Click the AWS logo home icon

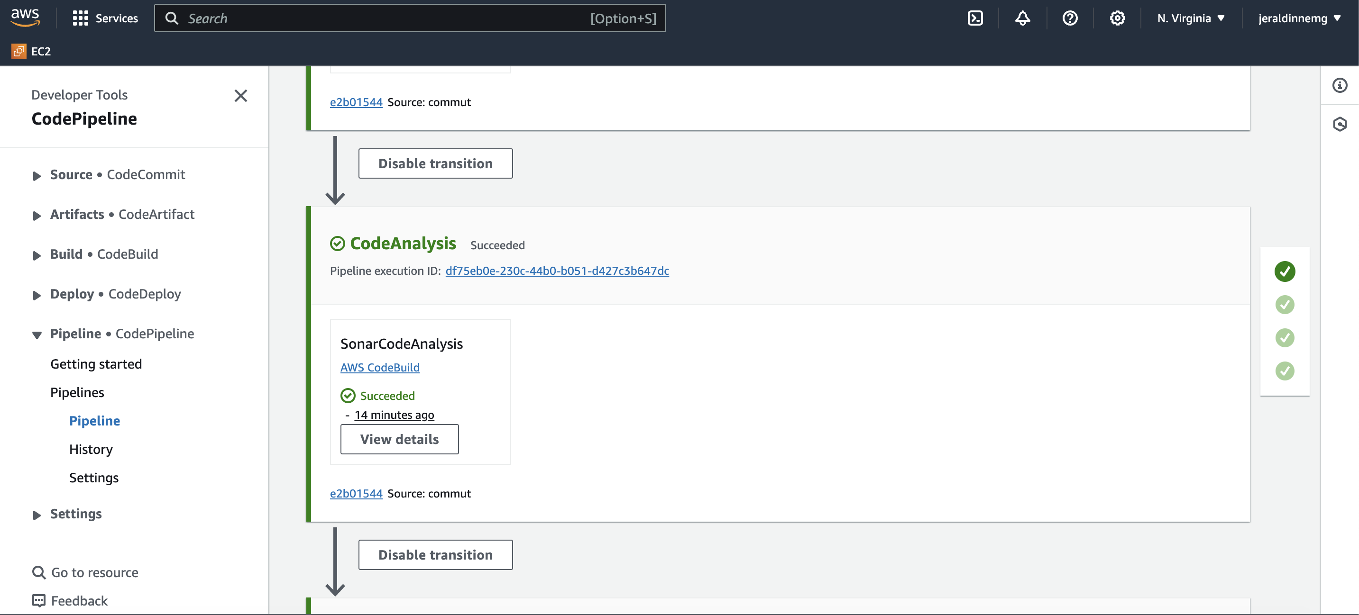click(25, 18)
